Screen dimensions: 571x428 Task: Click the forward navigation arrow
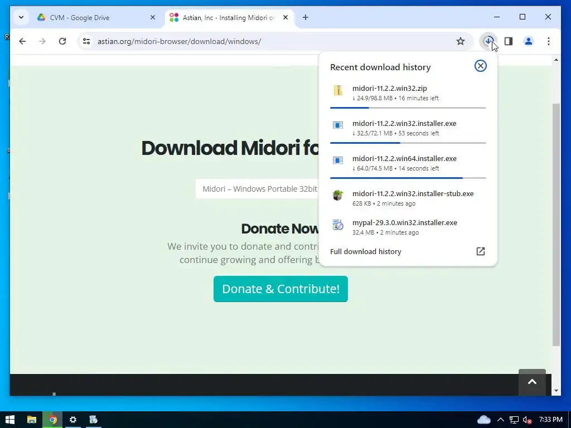point(42,41)
